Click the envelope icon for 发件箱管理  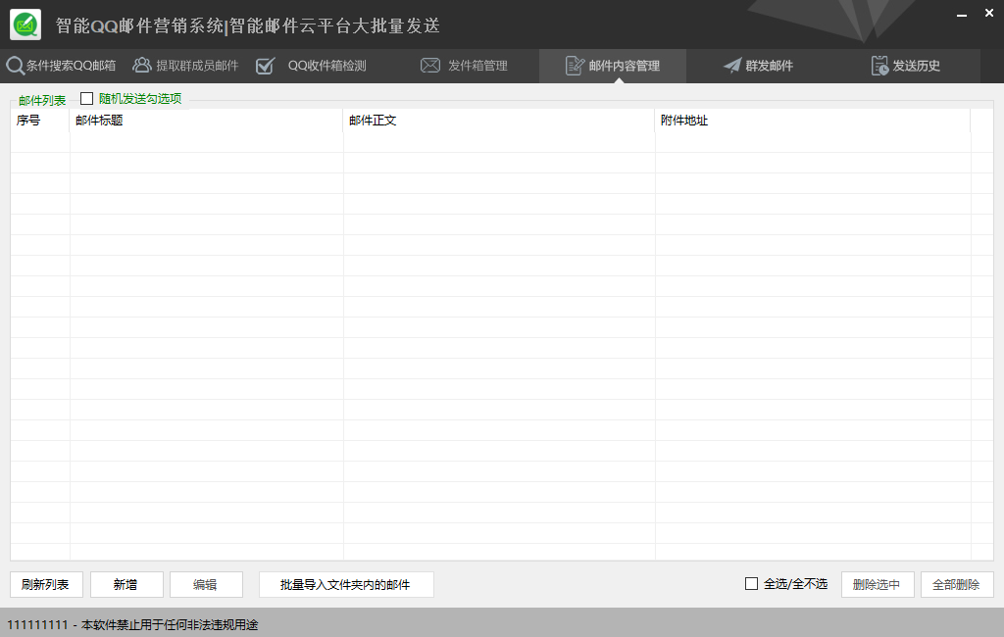(x=430, y=66)
